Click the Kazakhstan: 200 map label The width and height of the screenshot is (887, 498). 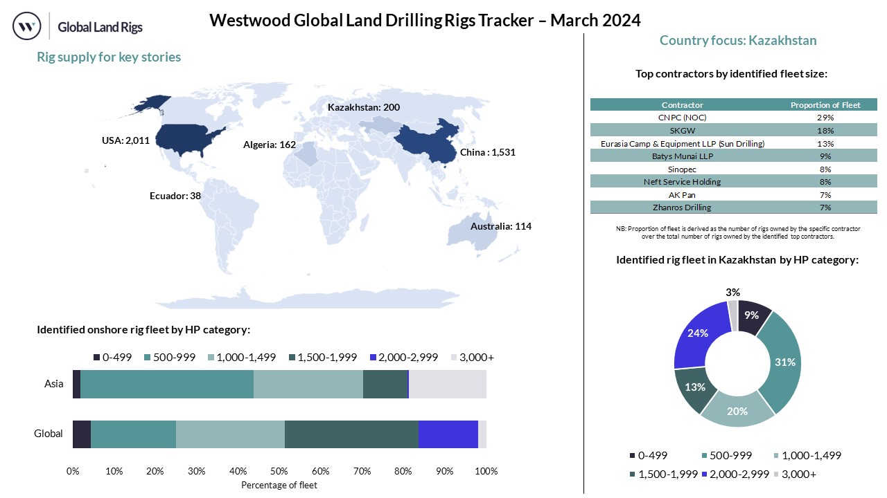[x=363, y=108]
